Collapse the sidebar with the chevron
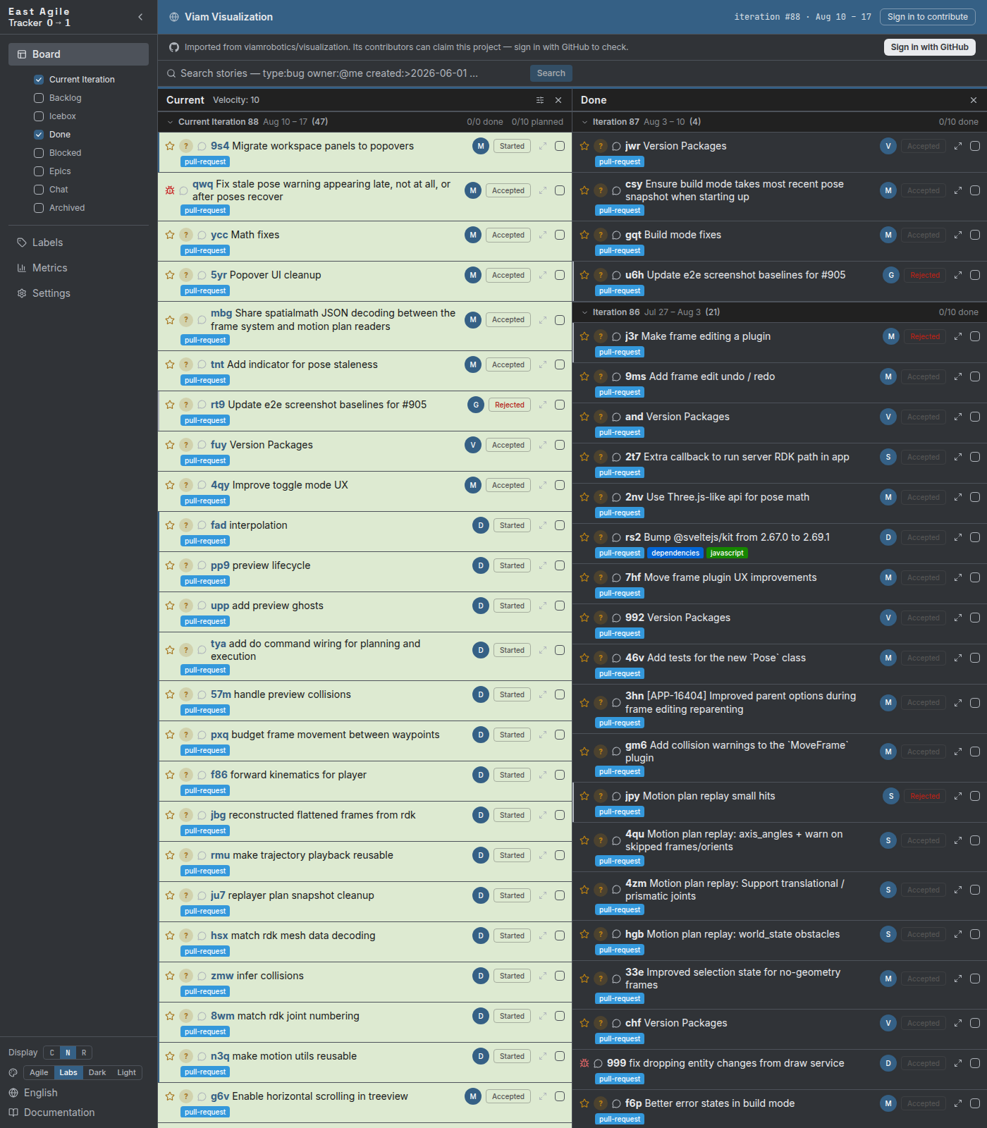 coord(140,17)
